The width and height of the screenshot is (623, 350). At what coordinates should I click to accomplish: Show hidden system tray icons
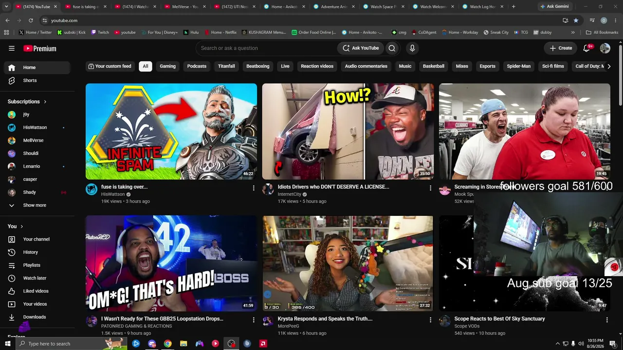tap(557, 344)
